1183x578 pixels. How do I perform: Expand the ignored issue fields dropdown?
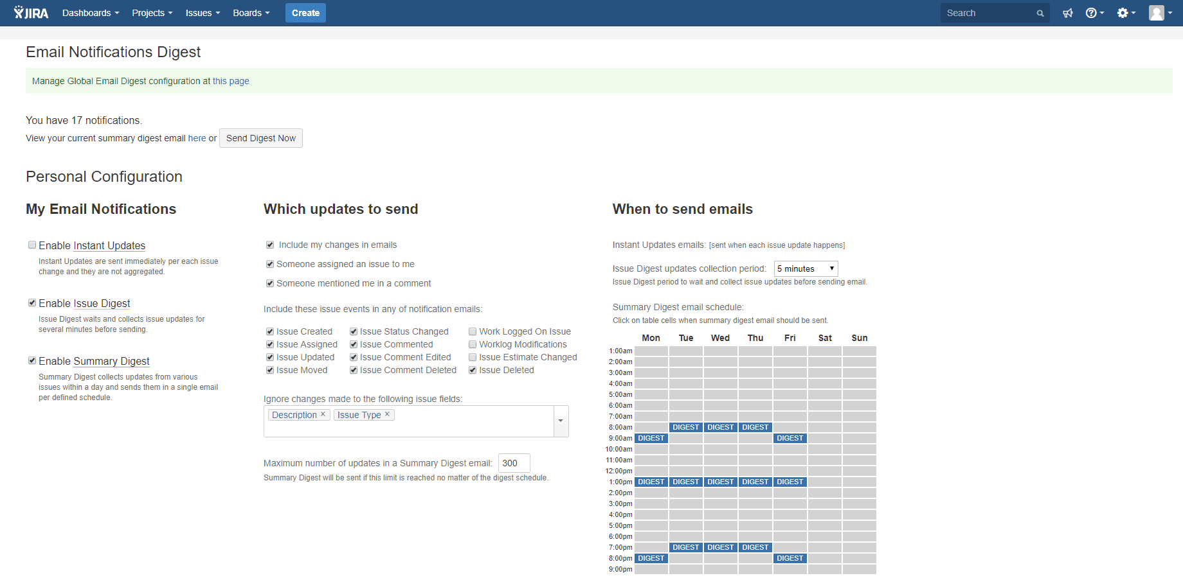(x=560, y=421)
